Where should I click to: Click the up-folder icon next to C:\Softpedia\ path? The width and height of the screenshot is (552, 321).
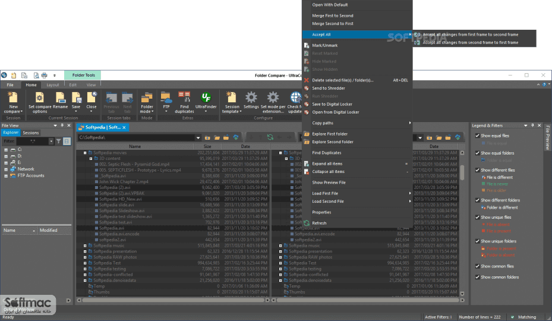(x=208, y=137)
